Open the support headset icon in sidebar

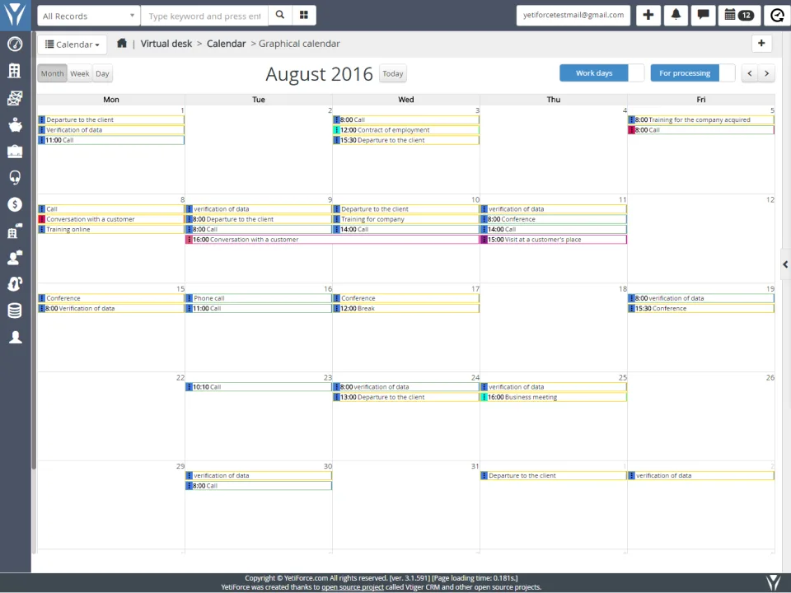pyautogui.click(x=15, y=178)
